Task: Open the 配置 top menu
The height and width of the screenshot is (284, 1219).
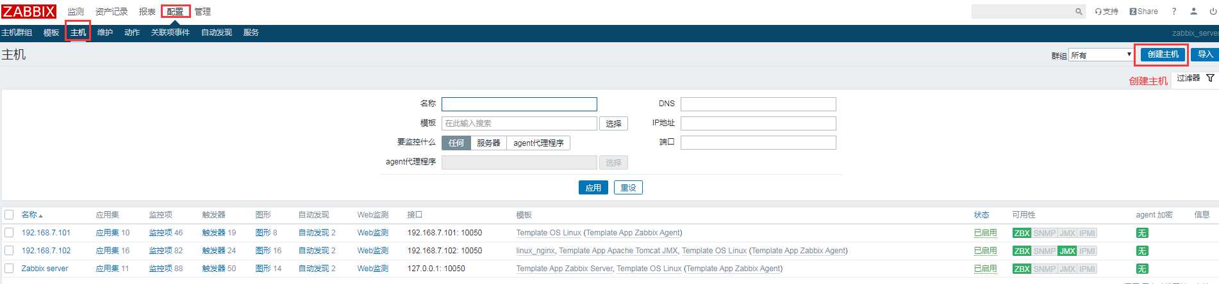Action: [x=175, y=12]
